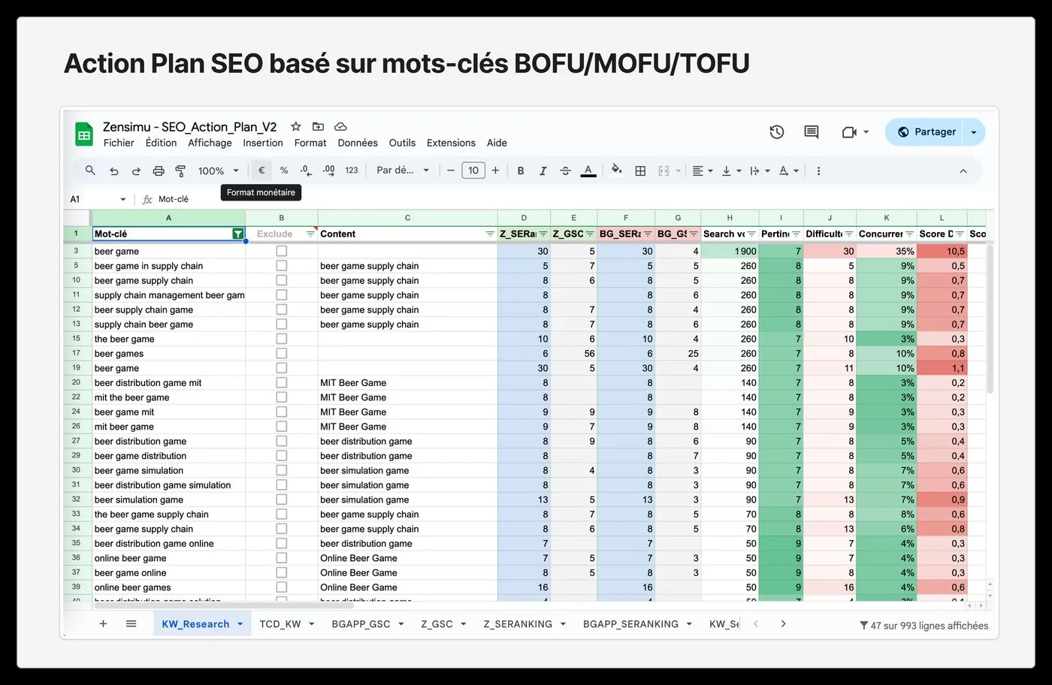Open the Données menu

click(358, 143)
